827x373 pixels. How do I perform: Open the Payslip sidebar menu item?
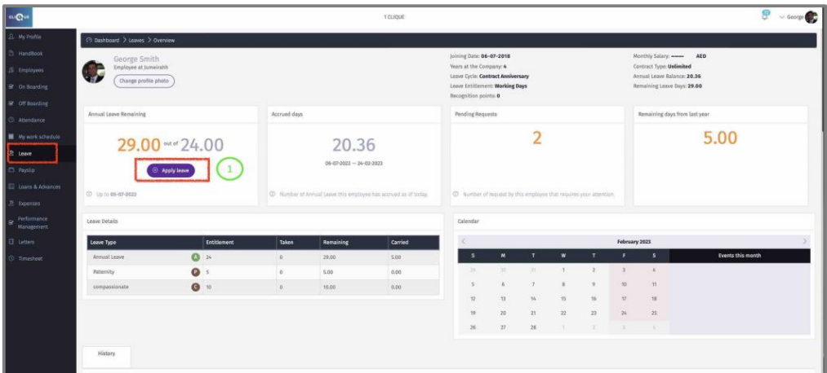click(29, 169)
